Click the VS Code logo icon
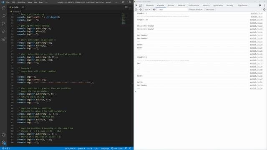This screenshot has height=150, width=267. click(3, 2)
